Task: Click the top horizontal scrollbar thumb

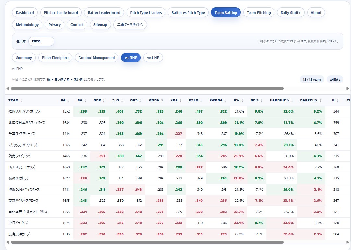Action: tap(147, 88)
